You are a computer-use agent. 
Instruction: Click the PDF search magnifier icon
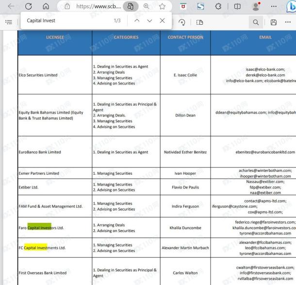256,22
